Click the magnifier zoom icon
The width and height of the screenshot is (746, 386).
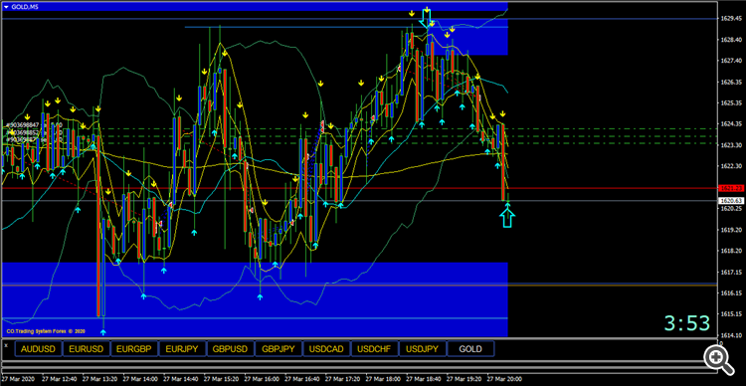(x=718, y=359)
